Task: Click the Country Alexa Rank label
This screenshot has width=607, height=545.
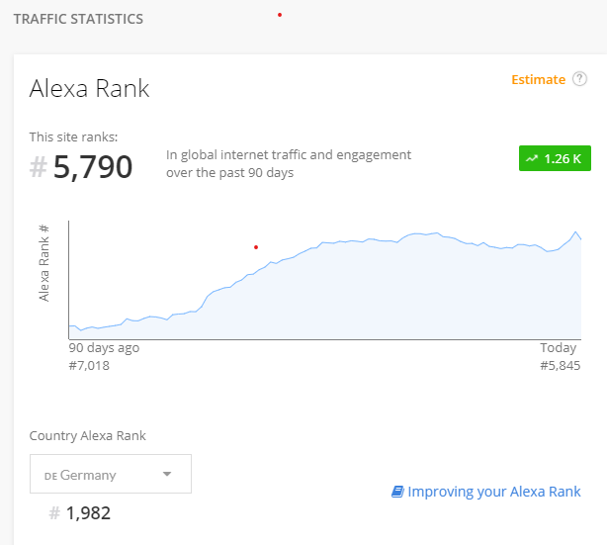Action: pos(88,435)
